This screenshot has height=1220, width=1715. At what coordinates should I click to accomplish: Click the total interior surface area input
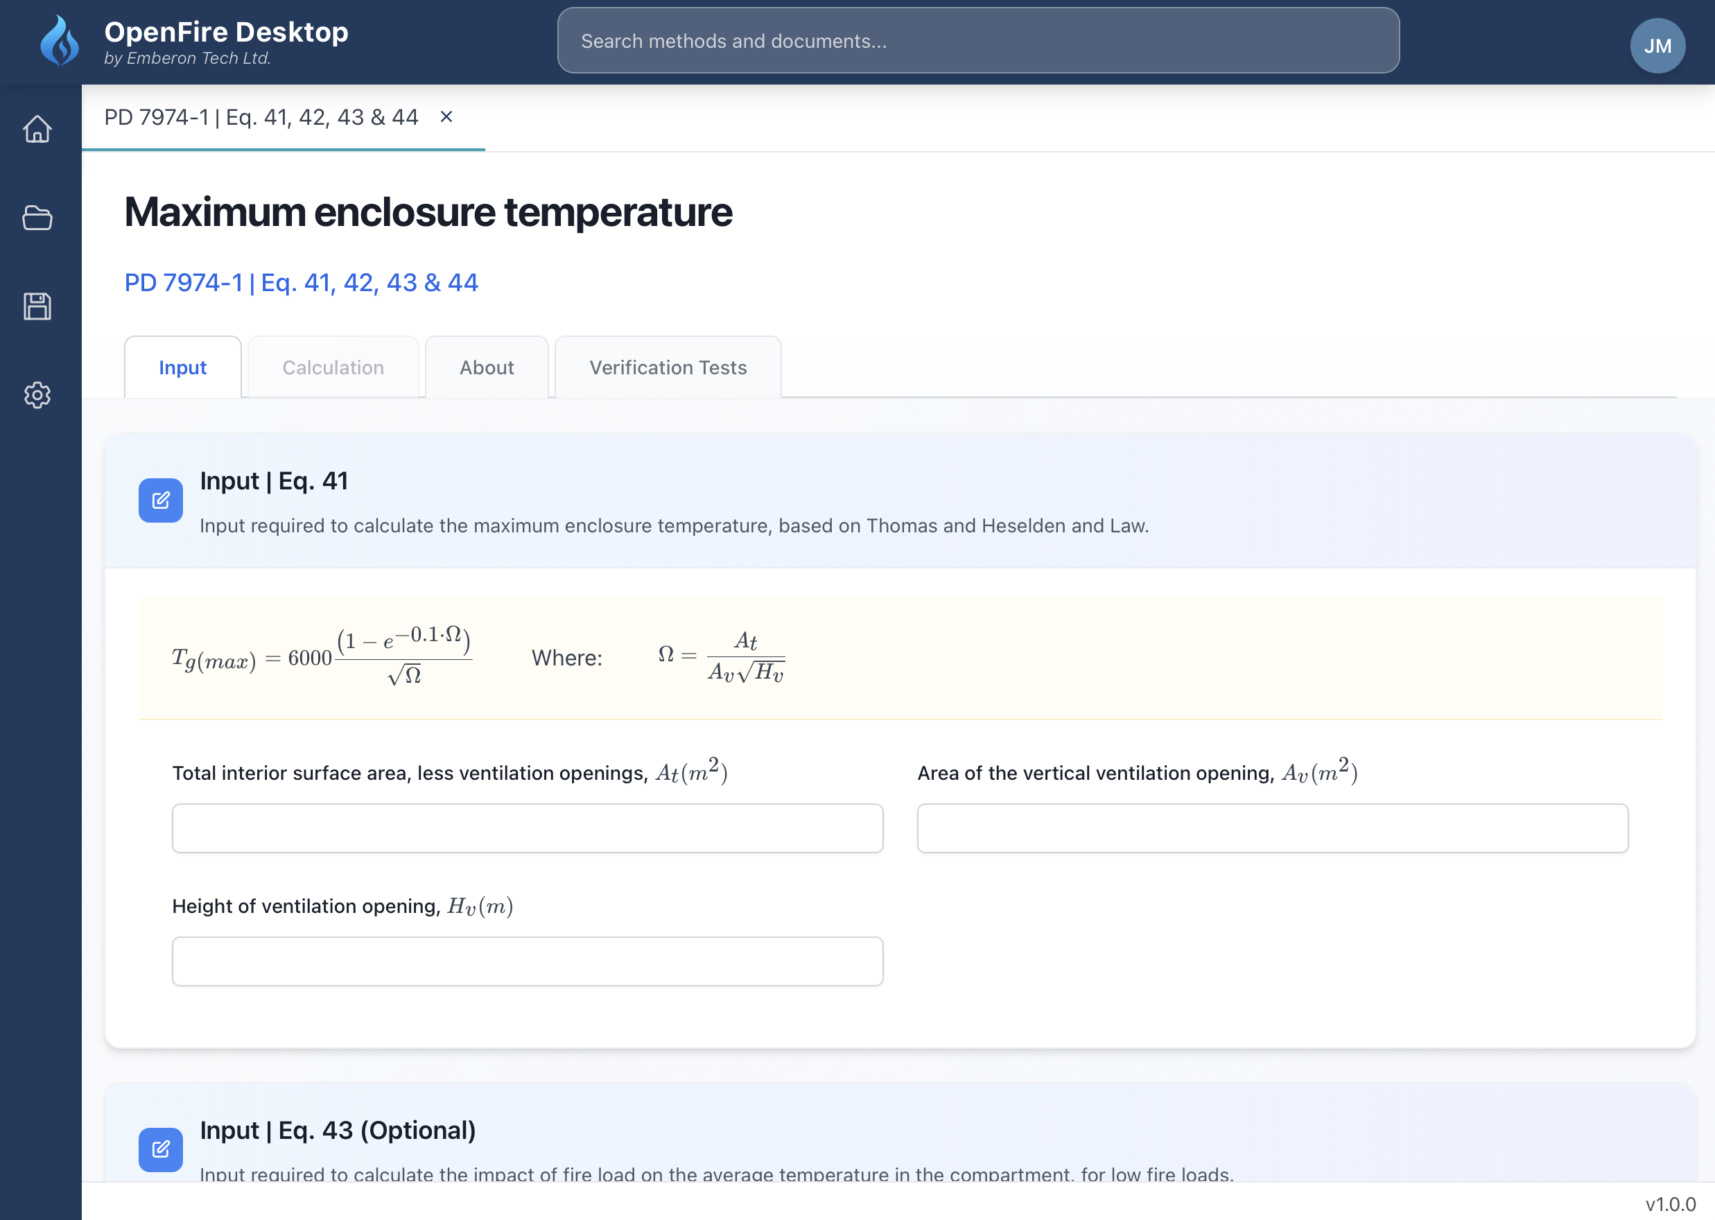pos(528,828)
